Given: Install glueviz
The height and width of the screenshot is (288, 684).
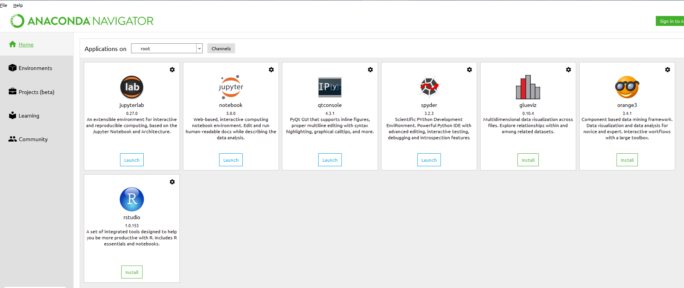Looking at the screenshot, I should pyautogui.click(x=528, y=160).
